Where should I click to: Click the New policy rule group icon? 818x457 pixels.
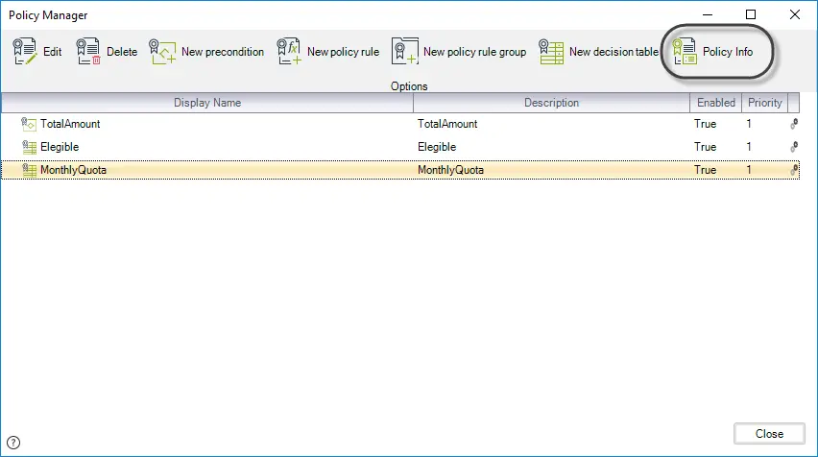tap(405, 51)
